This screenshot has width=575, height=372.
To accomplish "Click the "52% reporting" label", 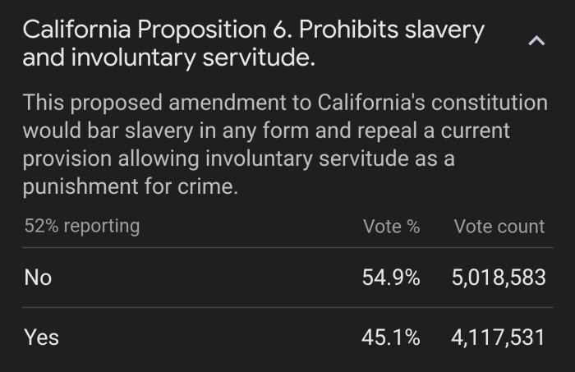I will (x=81, y=226).
